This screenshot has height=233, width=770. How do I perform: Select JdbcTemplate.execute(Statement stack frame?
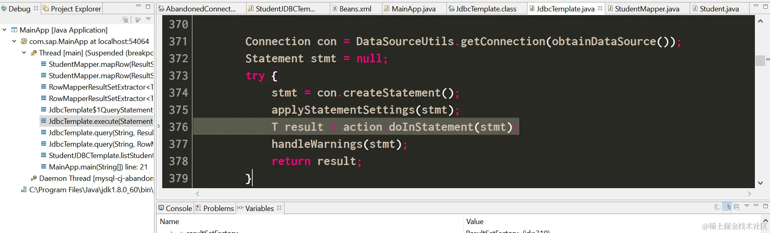[x=97, y=121]
